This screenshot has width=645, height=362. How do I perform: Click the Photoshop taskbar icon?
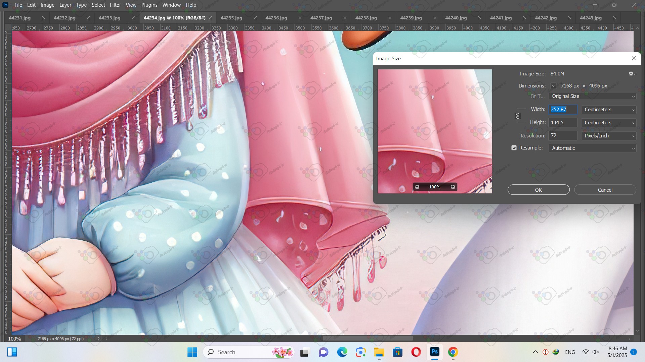[435, 352]
